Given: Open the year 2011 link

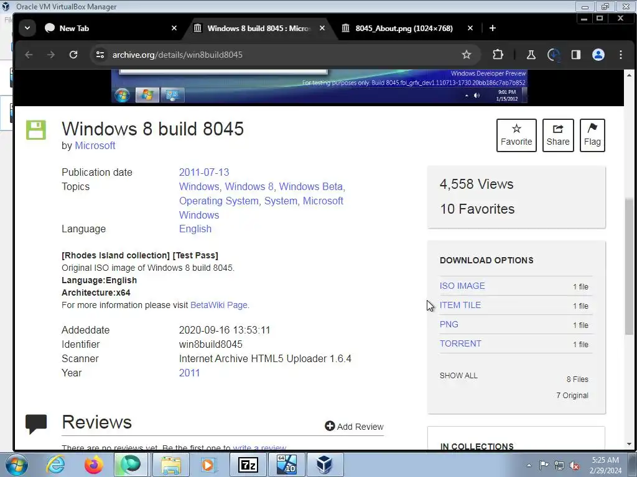Looking at the screenshot, I should tap(189, 373).
